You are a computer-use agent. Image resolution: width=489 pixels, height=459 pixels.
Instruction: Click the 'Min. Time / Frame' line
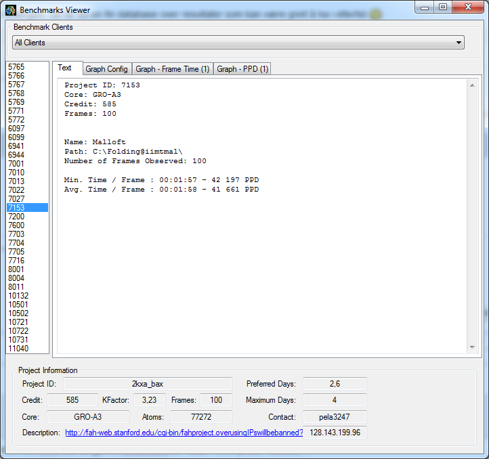tap(161, 180)
